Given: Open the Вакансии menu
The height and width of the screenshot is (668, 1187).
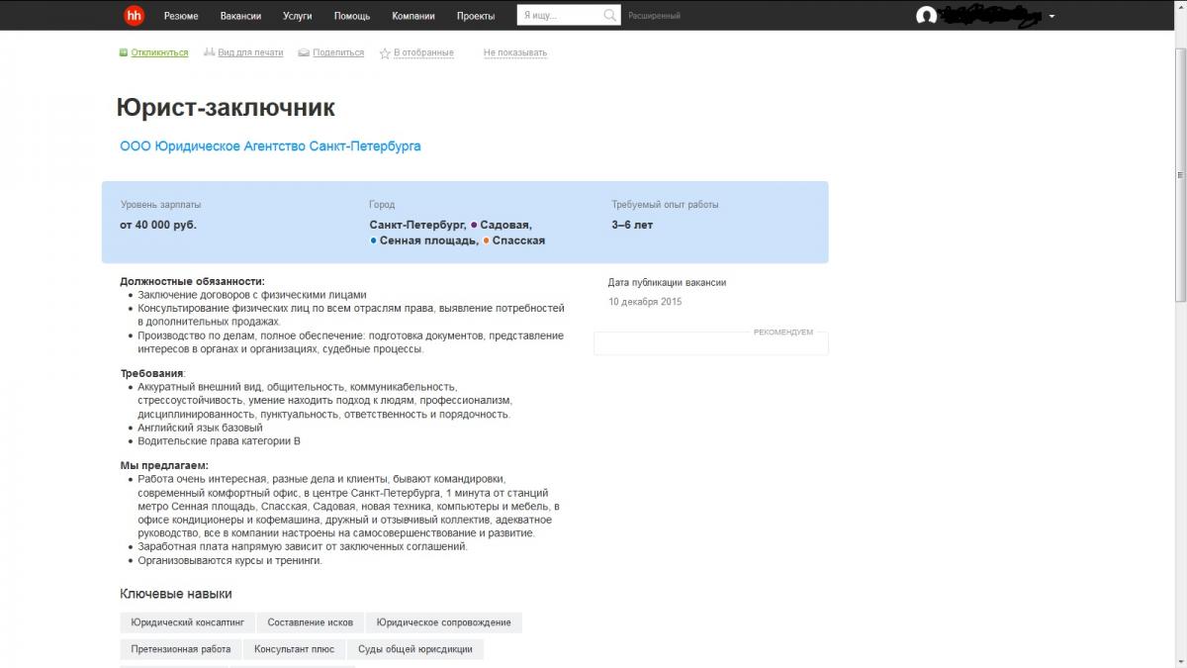Looking at the screenshot, I should tap(241, 16).
